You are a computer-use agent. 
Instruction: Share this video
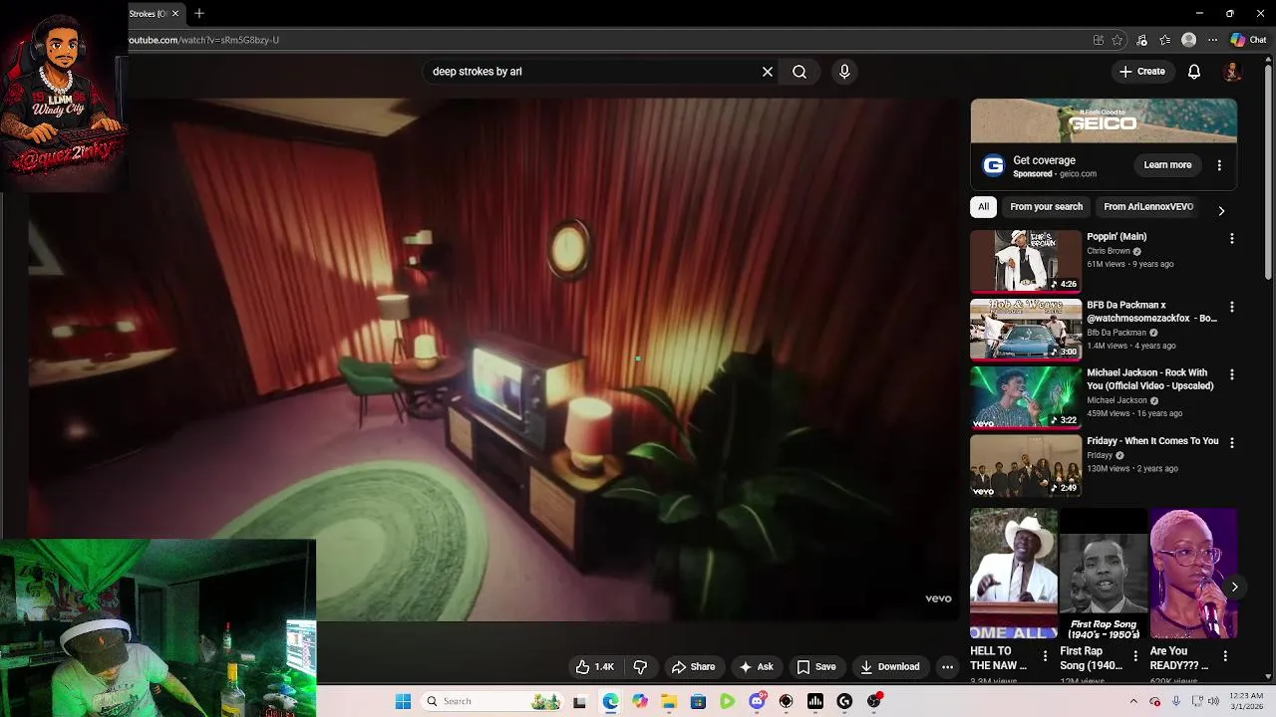(x=693, y=667)
